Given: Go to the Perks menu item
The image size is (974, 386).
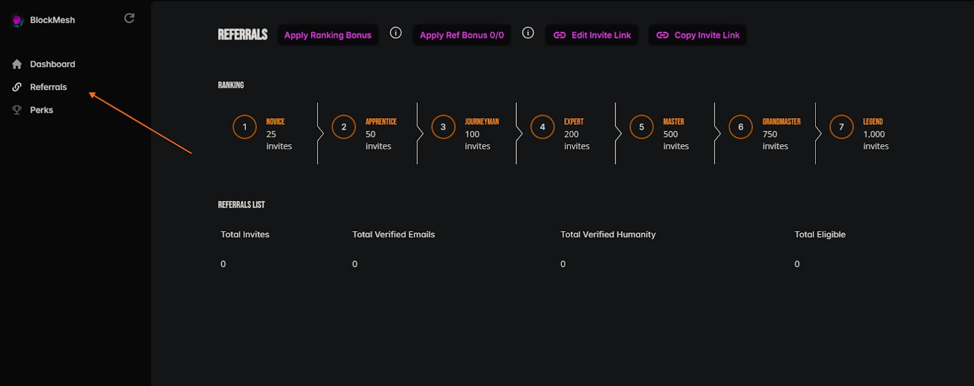Looking at the screenshot, I should click(41, 110).
